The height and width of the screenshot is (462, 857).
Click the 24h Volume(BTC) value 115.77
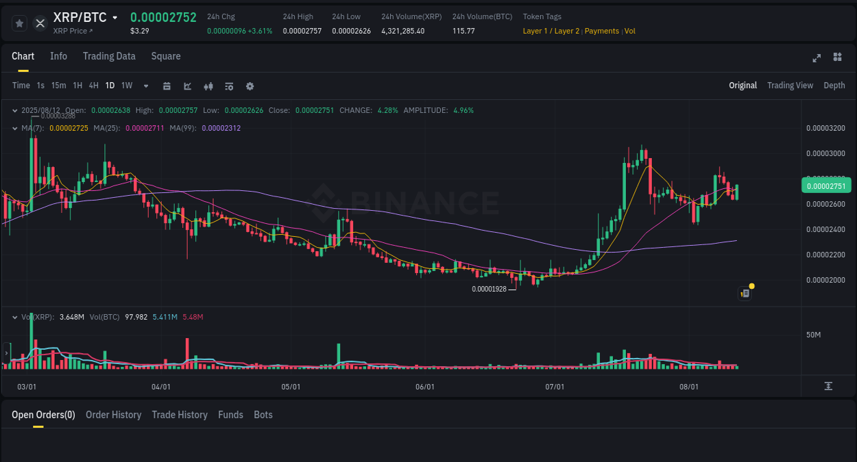pos(463,31)
